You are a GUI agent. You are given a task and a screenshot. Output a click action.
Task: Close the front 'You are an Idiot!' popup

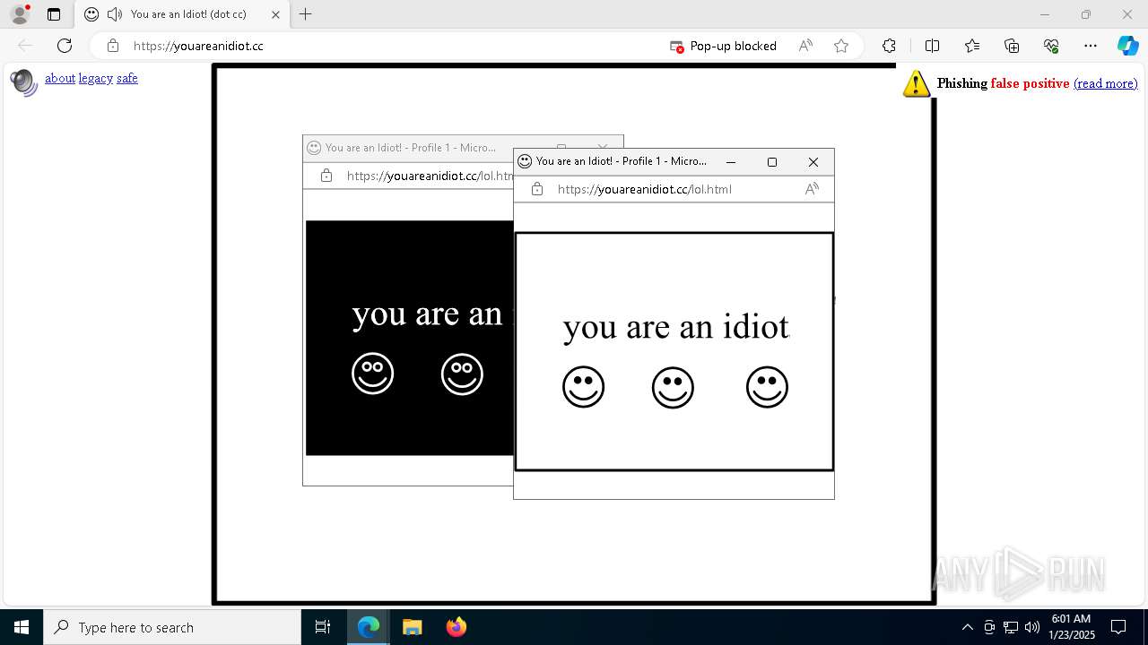pyautogui.click(x=813, y=162)
